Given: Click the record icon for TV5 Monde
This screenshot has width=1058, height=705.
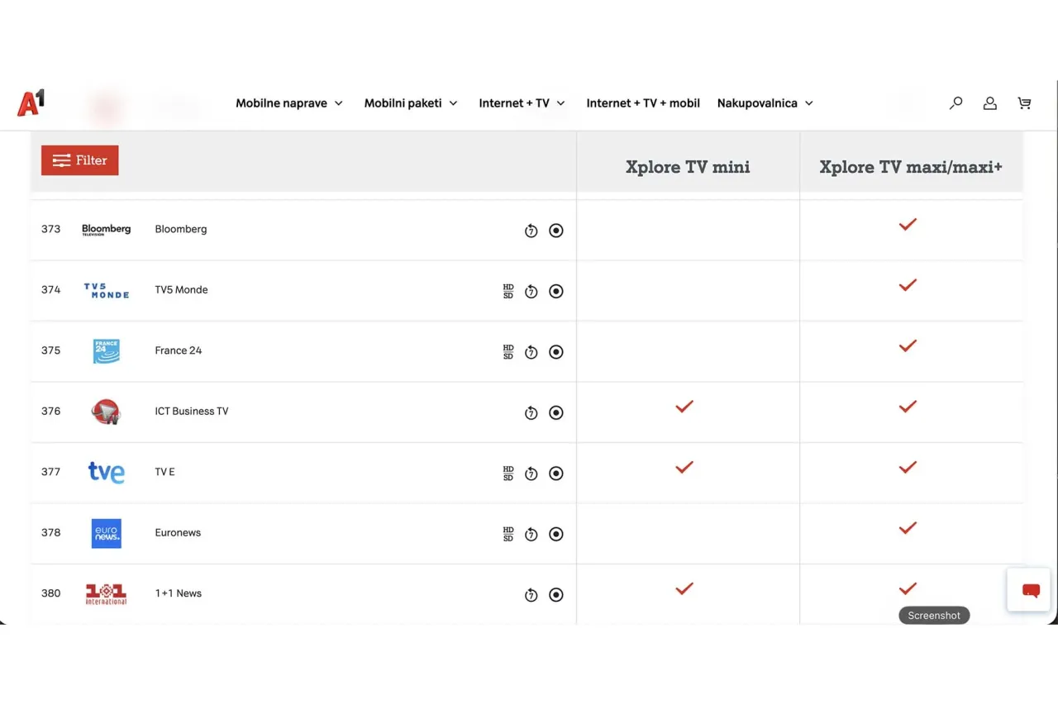Looking at the screenshot, I should 556,291.
